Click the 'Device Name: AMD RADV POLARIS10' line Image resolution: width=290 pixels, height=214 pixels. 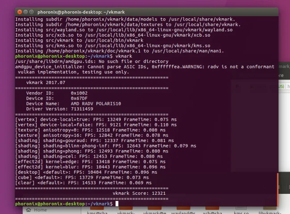74,104
